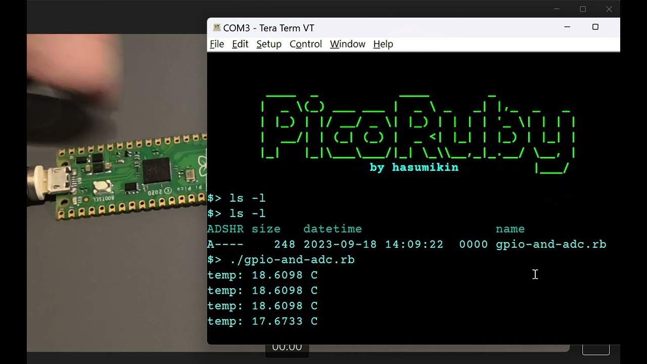The image size is (647, 364).
Task: Click the gpio-and-adc.rb filename in listing
Action: pos(550,245)
